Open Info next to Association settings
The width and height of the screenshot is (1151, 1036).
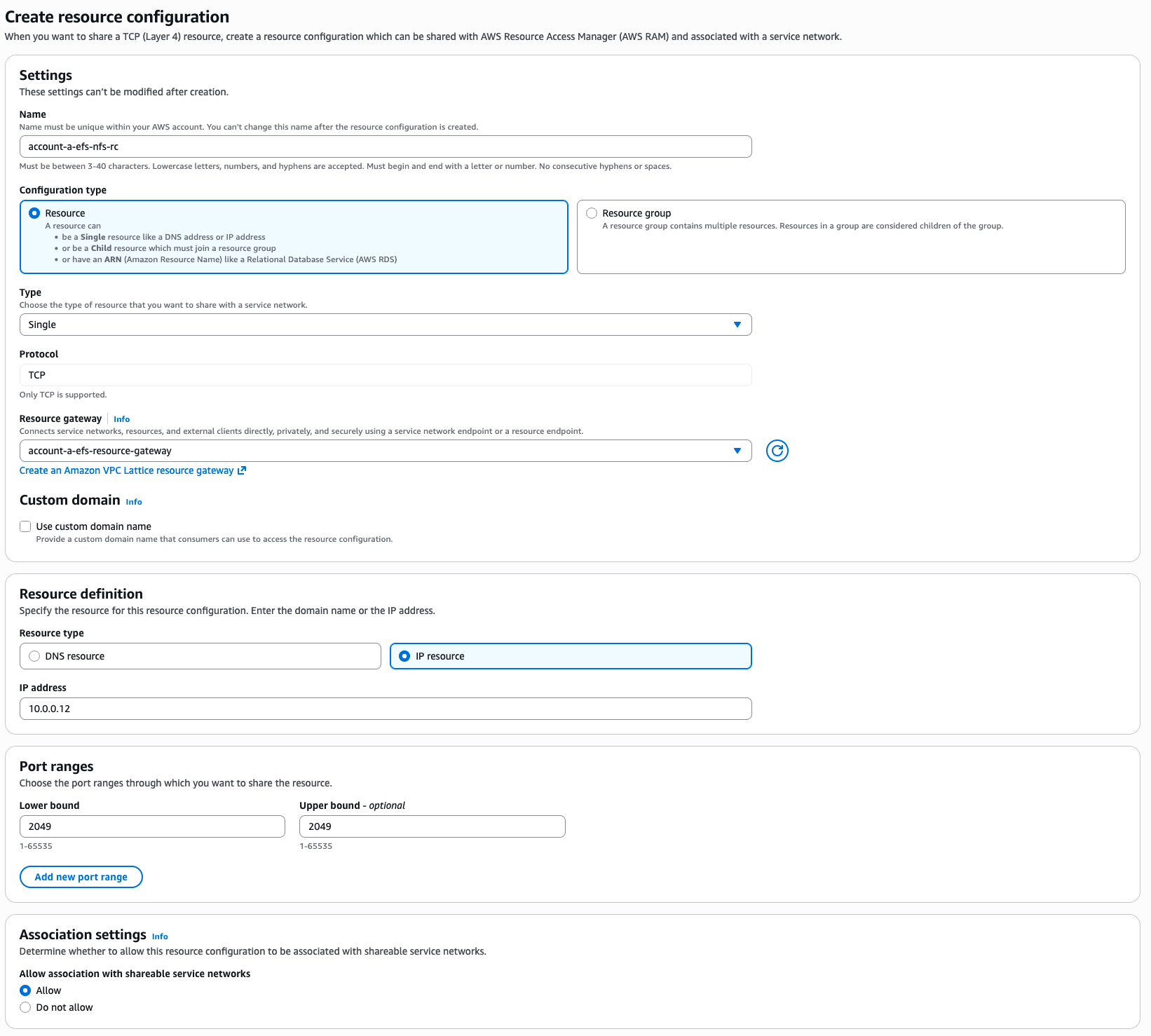159,936
